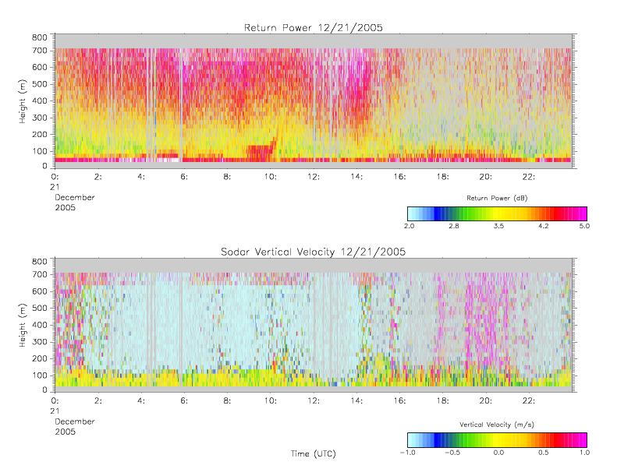Click the 'Sodar Vertical Velocity 12/21/2005' title
The width and height of the screenshot is (617, 476).
(314, 252)
